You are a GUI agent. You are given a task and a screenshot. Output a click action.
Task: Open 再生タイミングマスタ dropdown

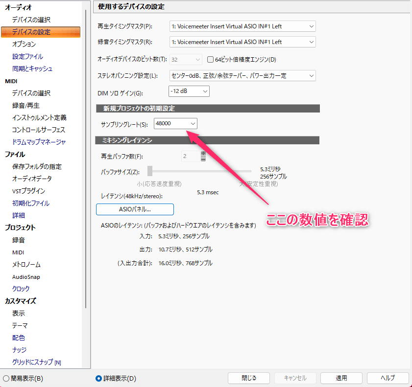(242, 26)
